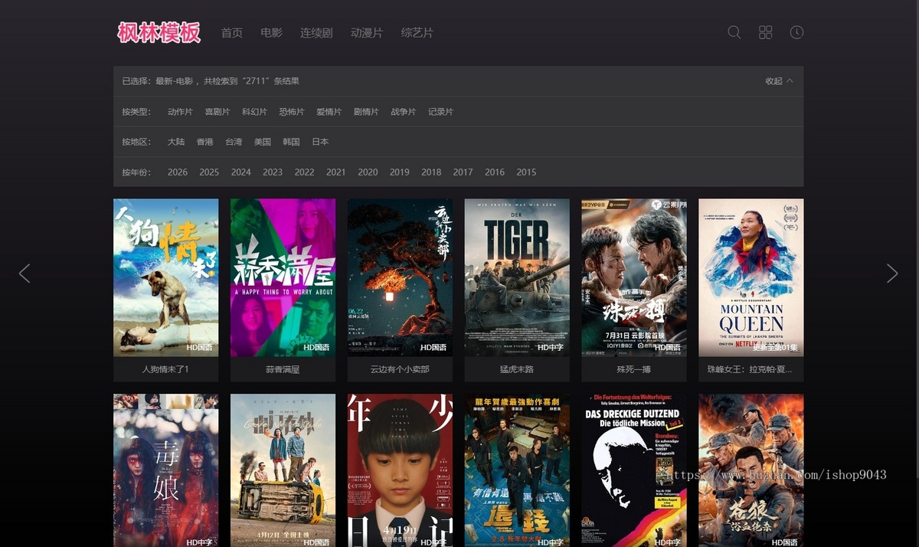Filter by region 日本
919x547 pixels.
[x=320, y=142]
